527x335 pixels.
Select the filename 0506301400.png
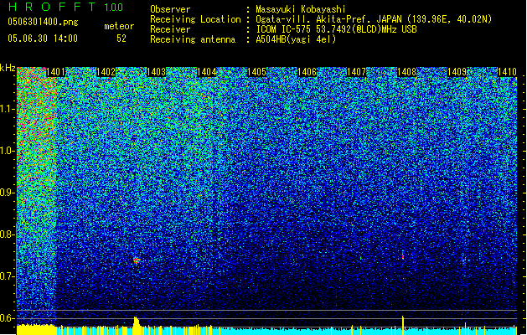(x=43, y=22)
